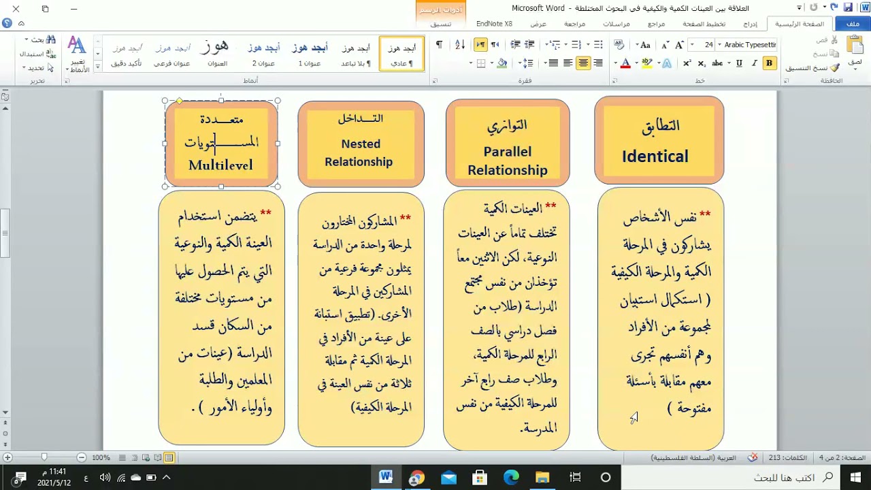Open the Insert (إدراج) tab
This screenshot has height=490, width=871.
pos(750,24)
